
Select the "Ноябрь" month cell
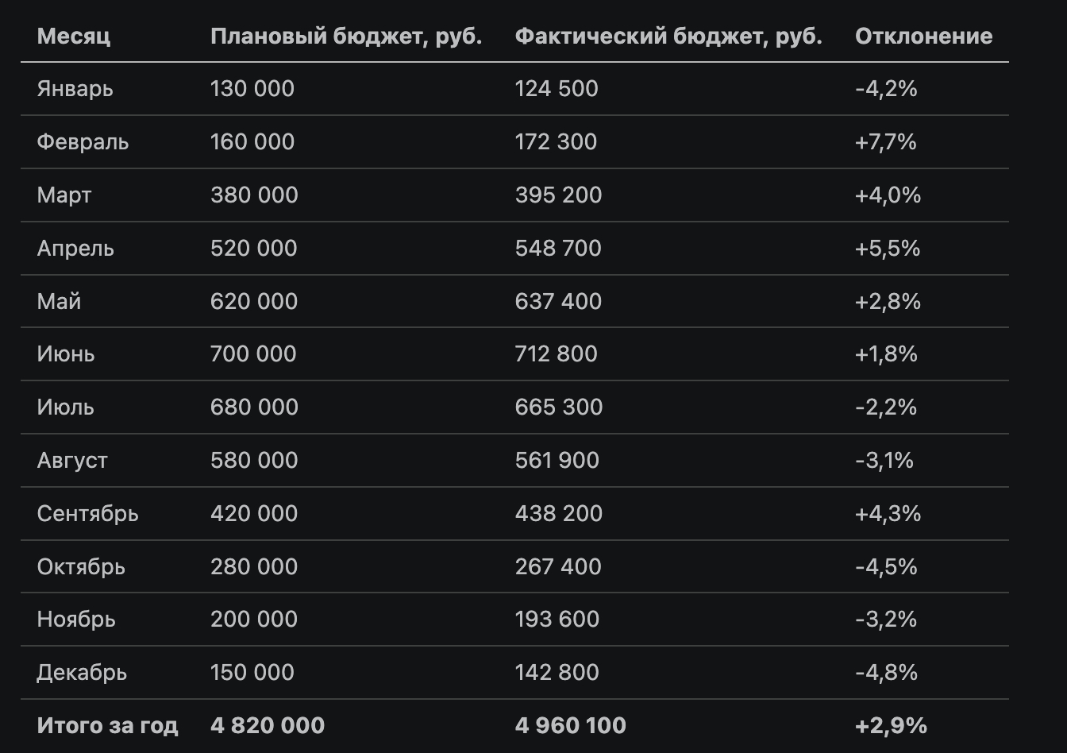click(x=76, y=620)
